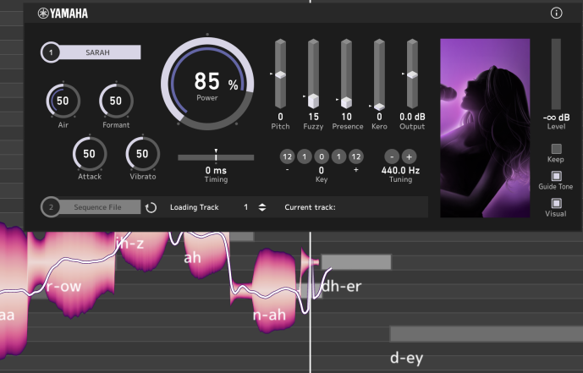
Task: Click the Yamaha logo
Action: click(x=63, y=14)
